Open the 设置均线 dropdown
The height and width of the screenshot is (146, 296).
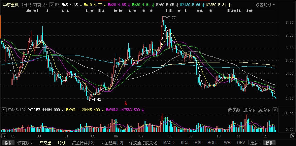point(265,5)
